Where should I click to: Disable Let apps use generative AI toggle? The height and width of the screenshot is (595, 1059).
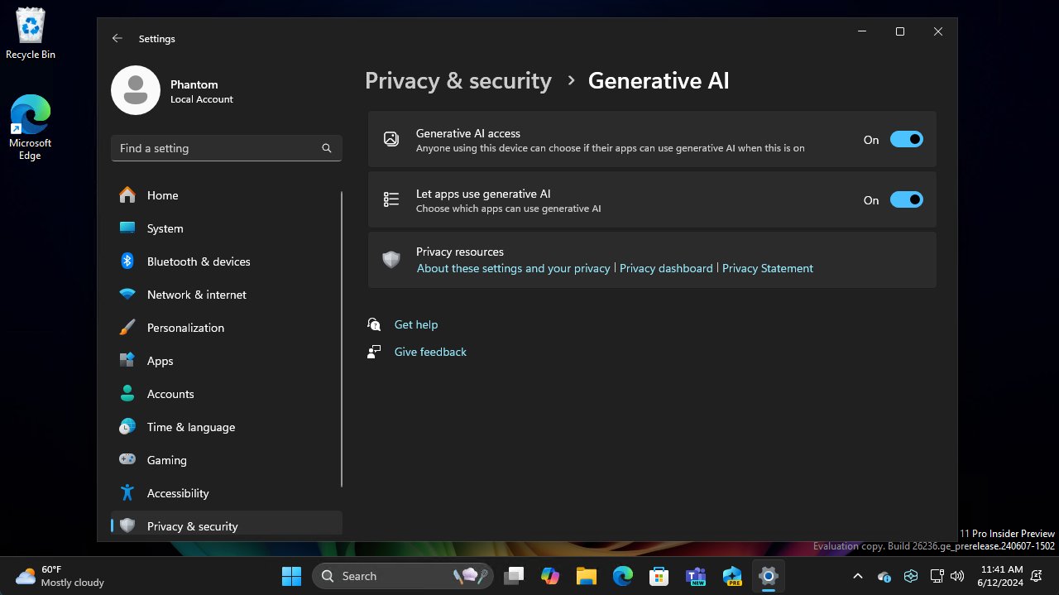(x=906, y=200)
